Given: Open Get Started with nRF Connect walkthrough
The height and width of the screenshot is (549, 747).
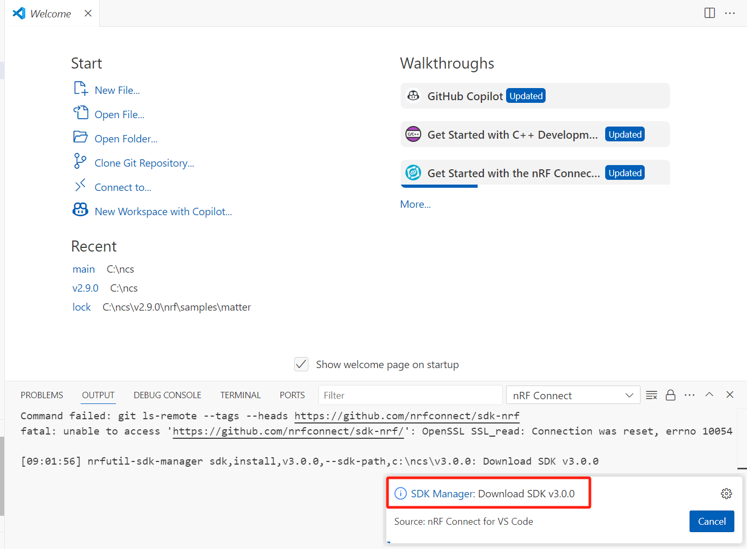Looking at the screenshot, I should [x=535, y=172].
